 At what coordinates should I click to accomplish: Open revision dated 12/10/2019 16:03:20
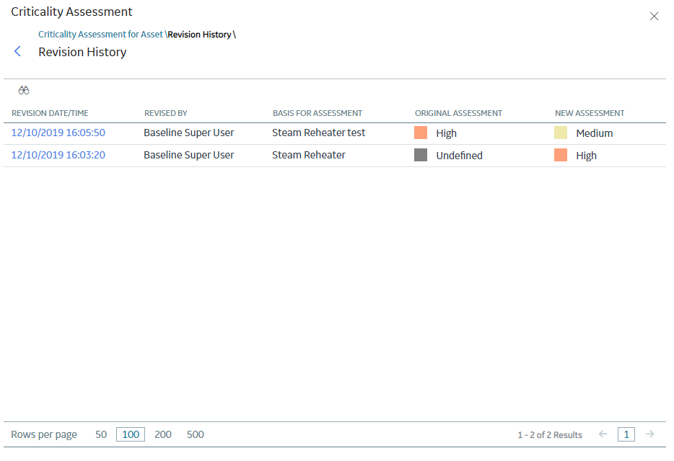58,155
